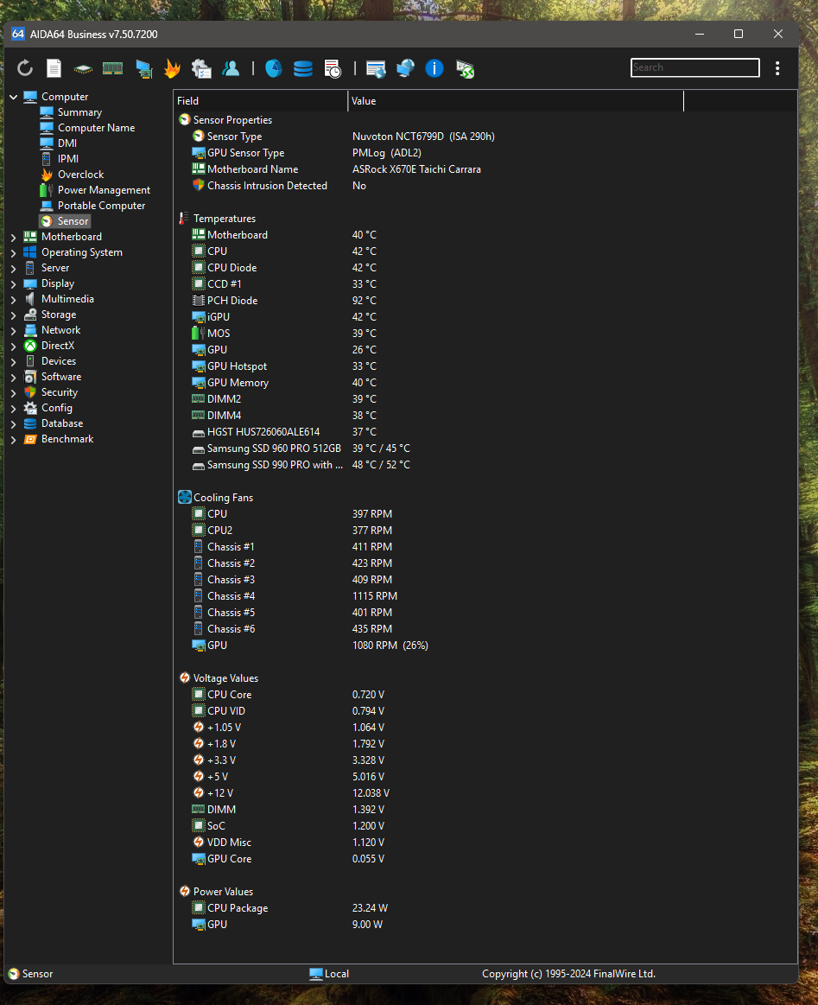The height and width of the screenshot is (1005, 818).
Task: Select the Chassis #4 fan row
Action: point(485,596)
